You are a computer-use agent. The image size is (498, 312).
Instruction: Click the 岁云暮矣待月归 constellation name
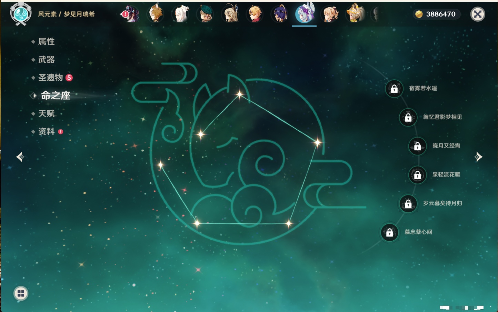coord(443,203)
